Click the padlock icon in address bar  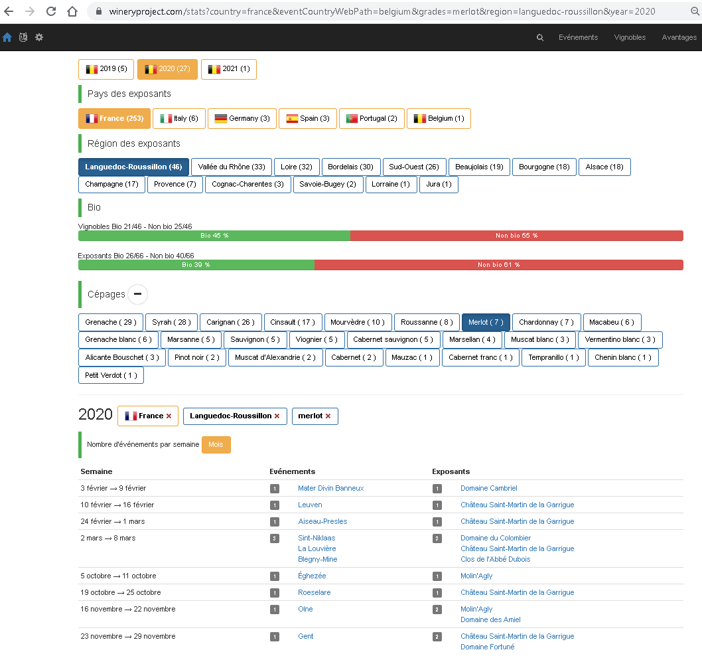pos(99,11)
